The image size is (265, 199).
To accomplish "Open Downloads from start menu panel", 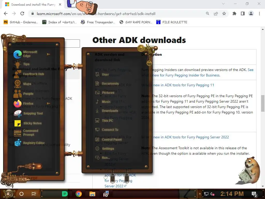I will 107,111.
